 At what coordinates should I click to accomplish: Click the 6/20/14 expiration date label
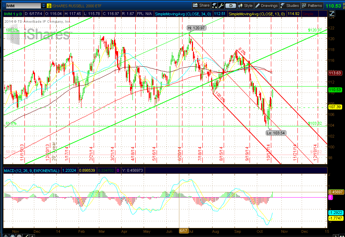179,154
